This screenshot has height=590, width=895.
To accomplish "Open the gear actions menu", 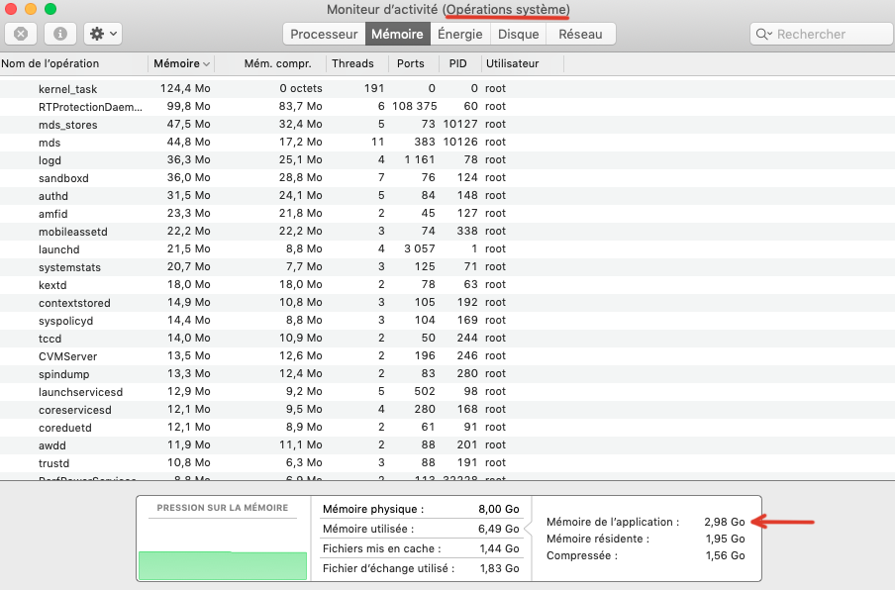I will (x=103, y=34).
